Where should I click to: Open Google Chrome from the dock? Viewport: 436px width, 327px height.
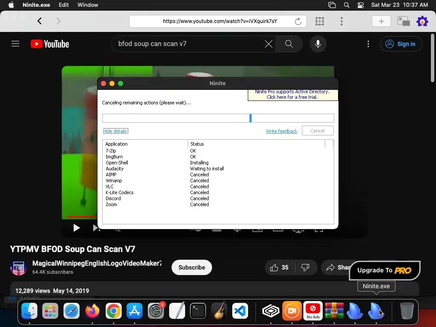(x=113, y=310)
